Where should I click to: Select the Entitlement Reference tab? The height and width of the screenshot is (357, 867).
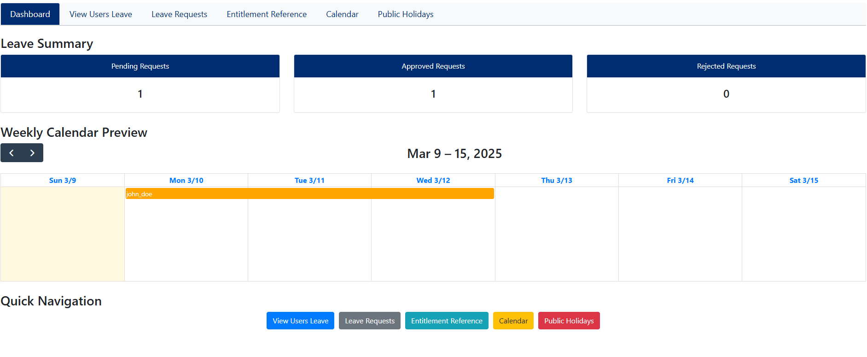pos(267,14)
